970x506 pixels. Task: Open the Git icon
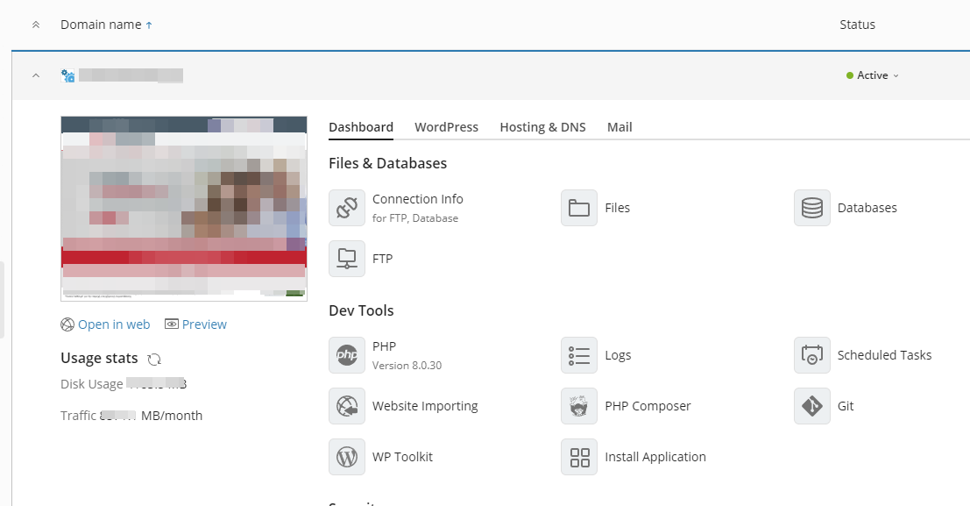coord(812,406)
